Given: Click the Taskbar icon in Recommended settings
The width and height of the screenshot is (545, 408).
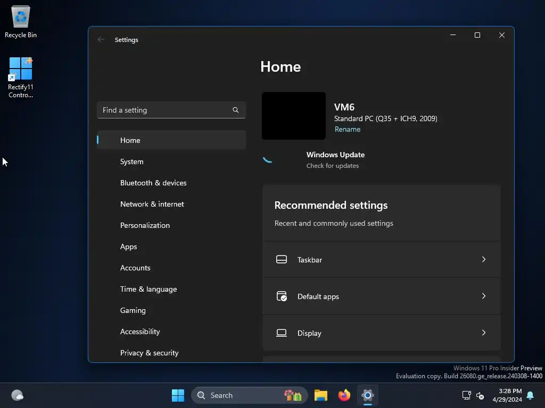Looking at the screenshot, I should click(282, 259).
